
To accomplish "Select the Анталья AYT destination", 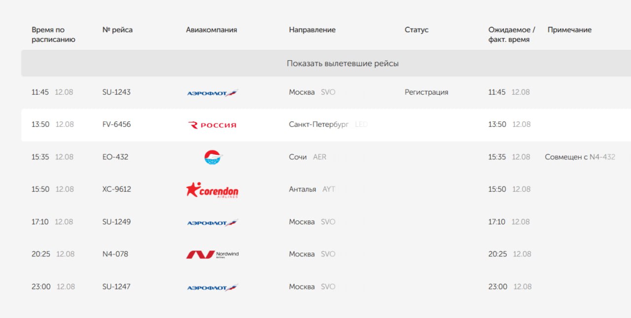I will click(x=312, y=189).
